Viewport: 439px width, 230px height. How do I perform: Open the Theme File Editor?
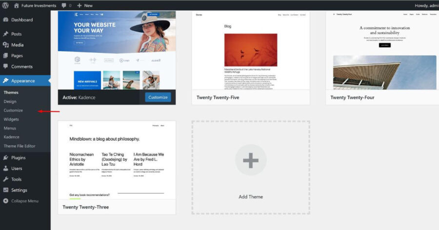point(20,146)
